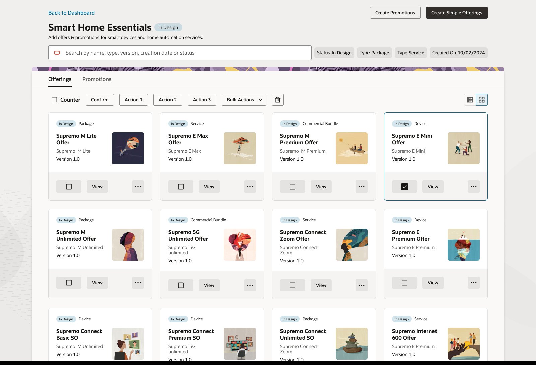Click the Action 3 button
The width and height of the screenshot is (536, 365).
coord(202,100)
